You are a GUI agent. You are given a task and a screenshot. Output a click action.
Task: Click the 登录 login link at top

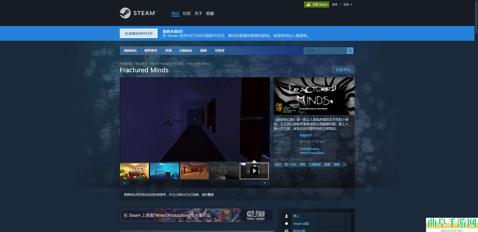335,4
